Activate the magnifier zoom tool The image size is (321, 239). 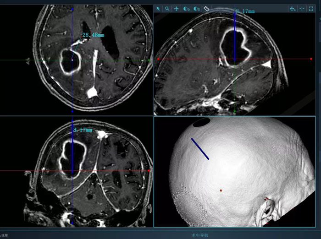pos(167,8)
